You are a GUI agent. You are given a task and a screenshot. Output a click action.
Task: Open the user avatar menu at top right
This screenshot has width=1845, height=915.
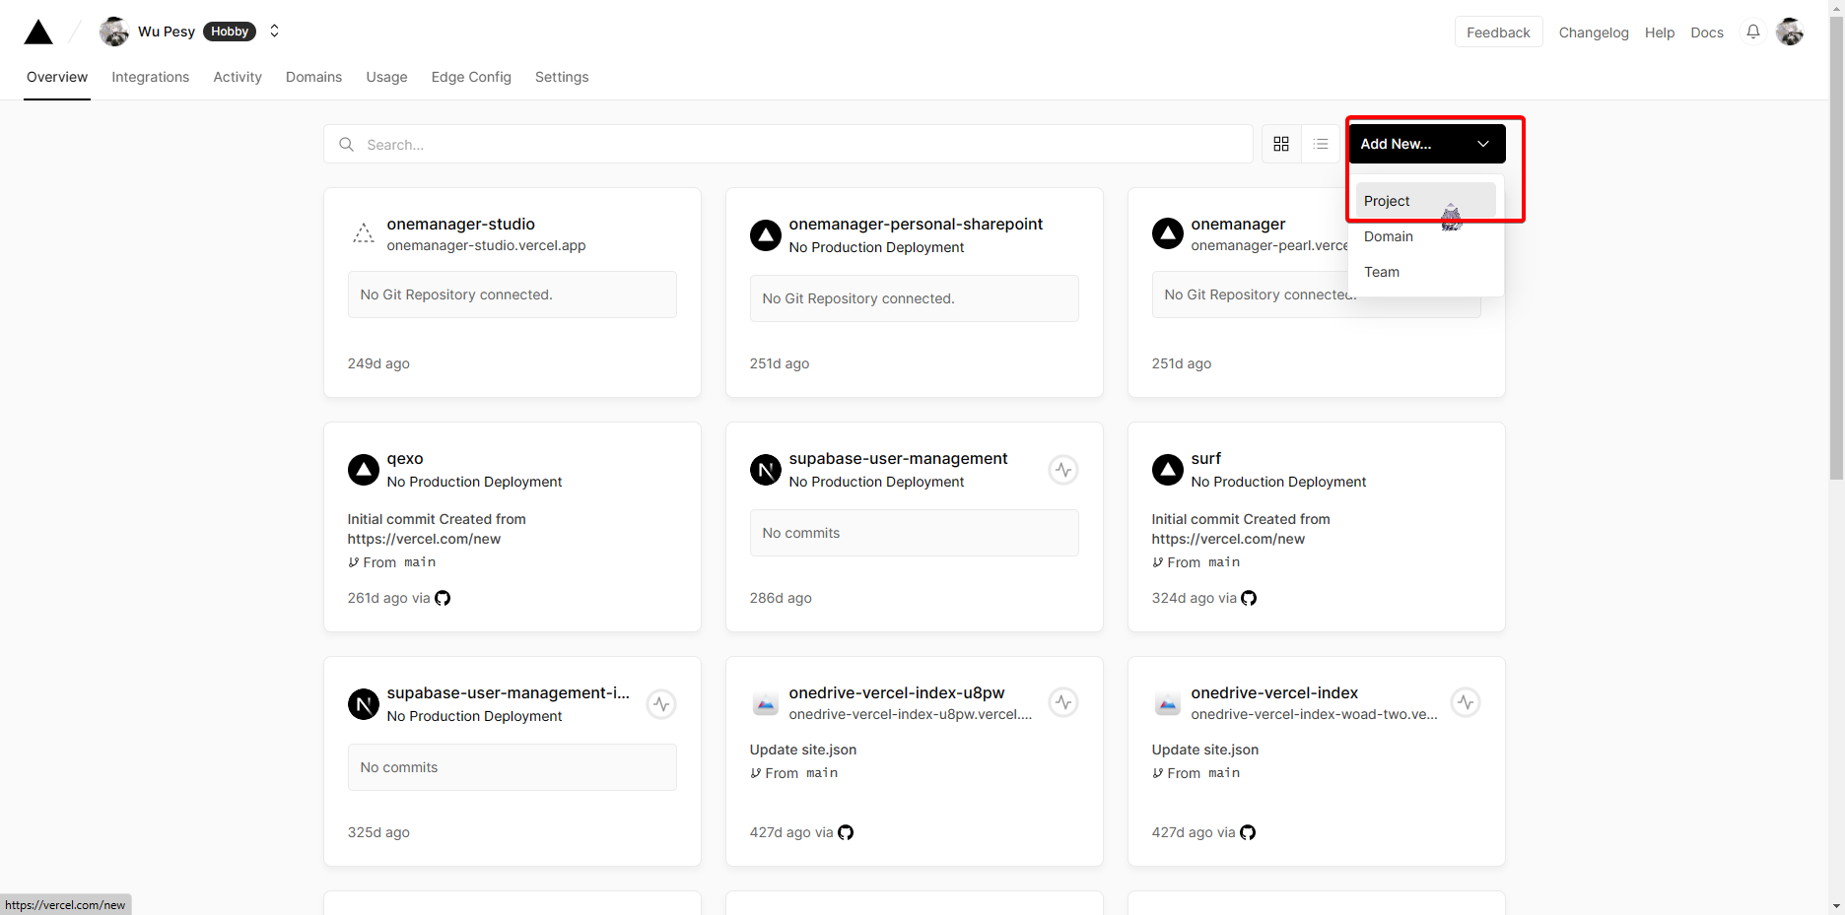click(x=1789, y=32)
